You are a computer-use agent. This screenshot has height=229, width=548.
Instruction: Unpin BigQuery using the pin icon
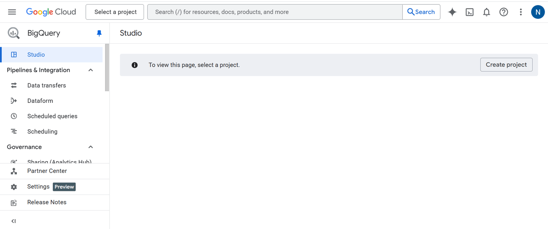pos(99,33)
